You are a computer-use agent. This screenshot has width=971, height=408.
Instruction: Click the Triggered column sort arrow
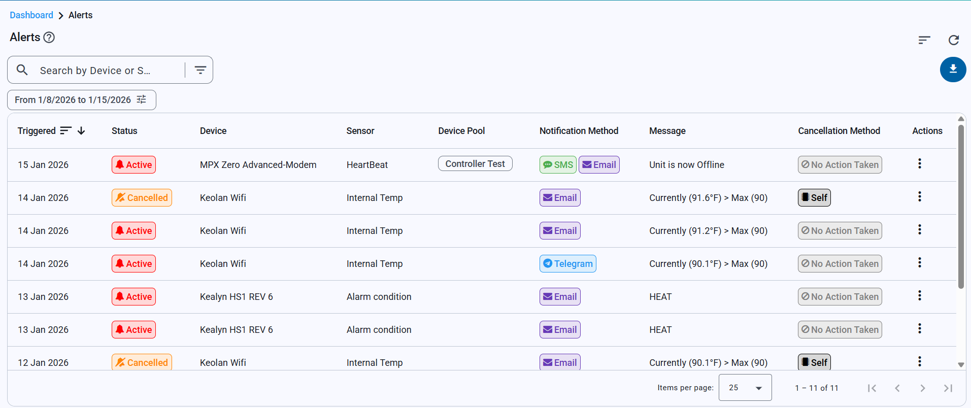81,131
